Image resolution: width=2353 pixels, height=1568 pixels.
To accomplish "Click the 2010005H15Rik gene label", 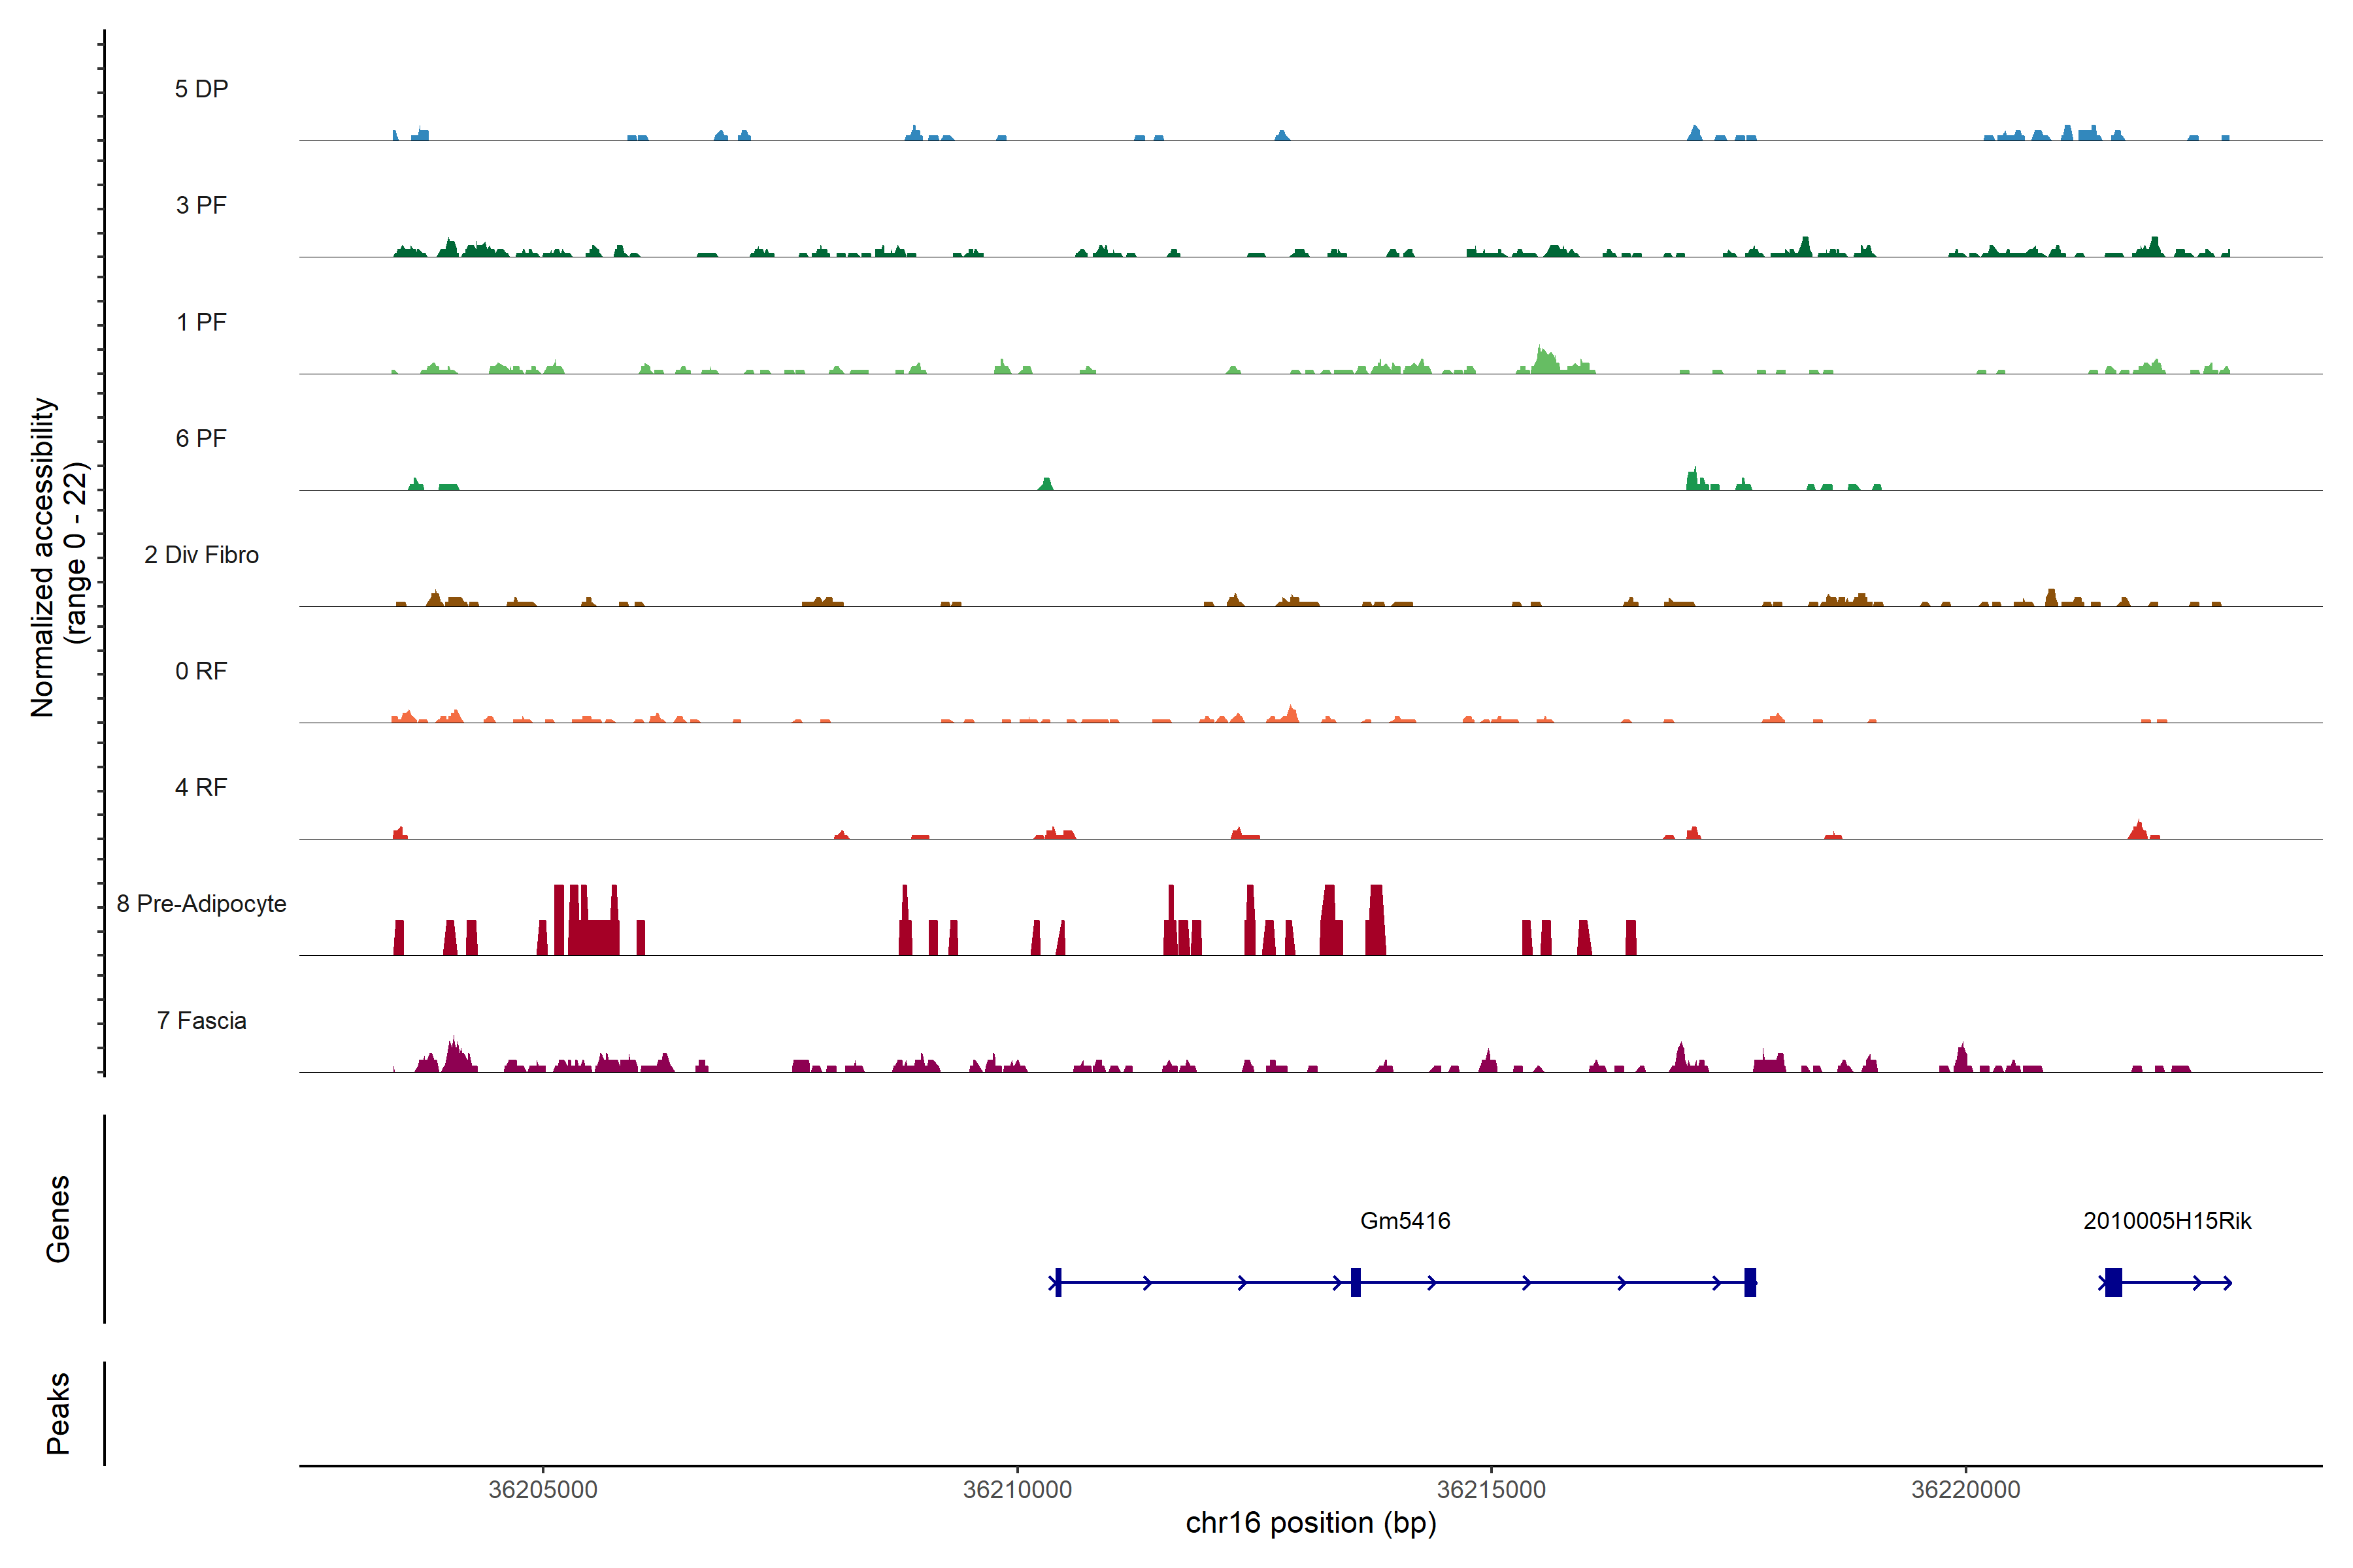I will 2167,1220.
